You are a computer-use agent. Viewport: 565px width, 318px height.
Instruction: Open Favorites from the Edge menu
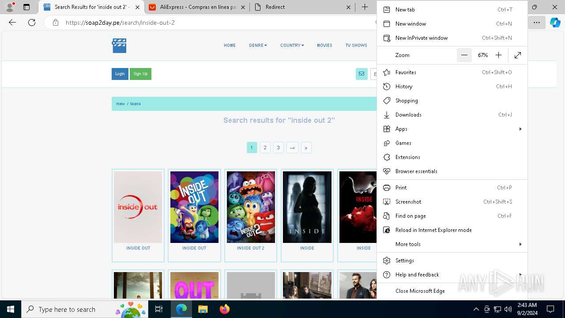coord(452,72)
